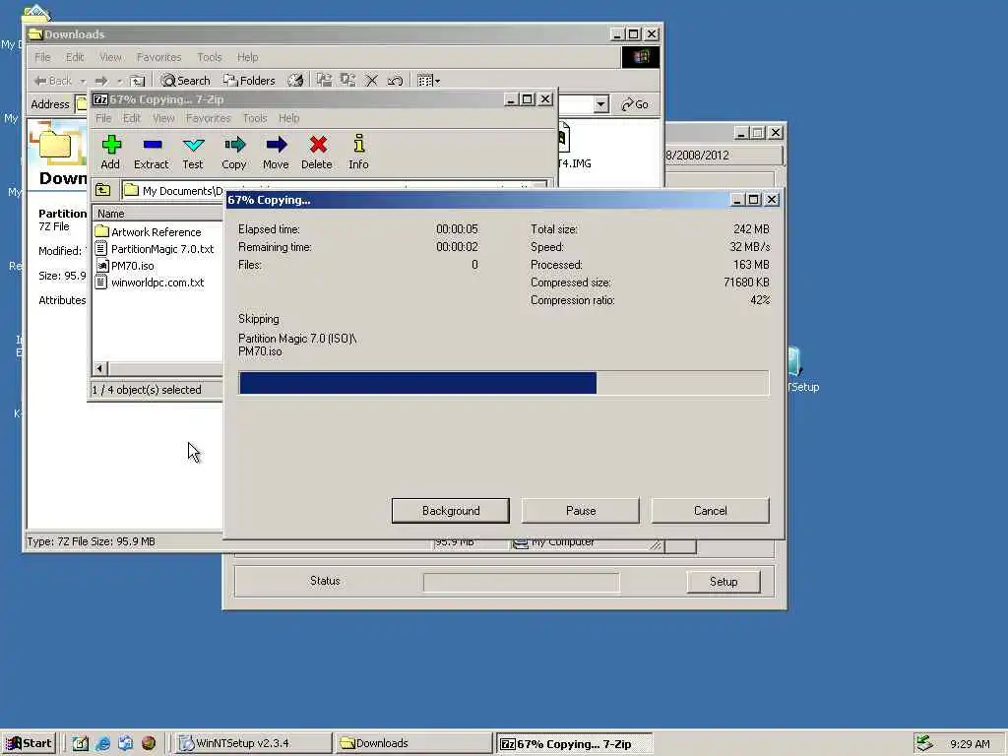This screenshot has height=756, width=1008.
Task: Click the Name column header in 7-Zip
Action: (157, 214)
